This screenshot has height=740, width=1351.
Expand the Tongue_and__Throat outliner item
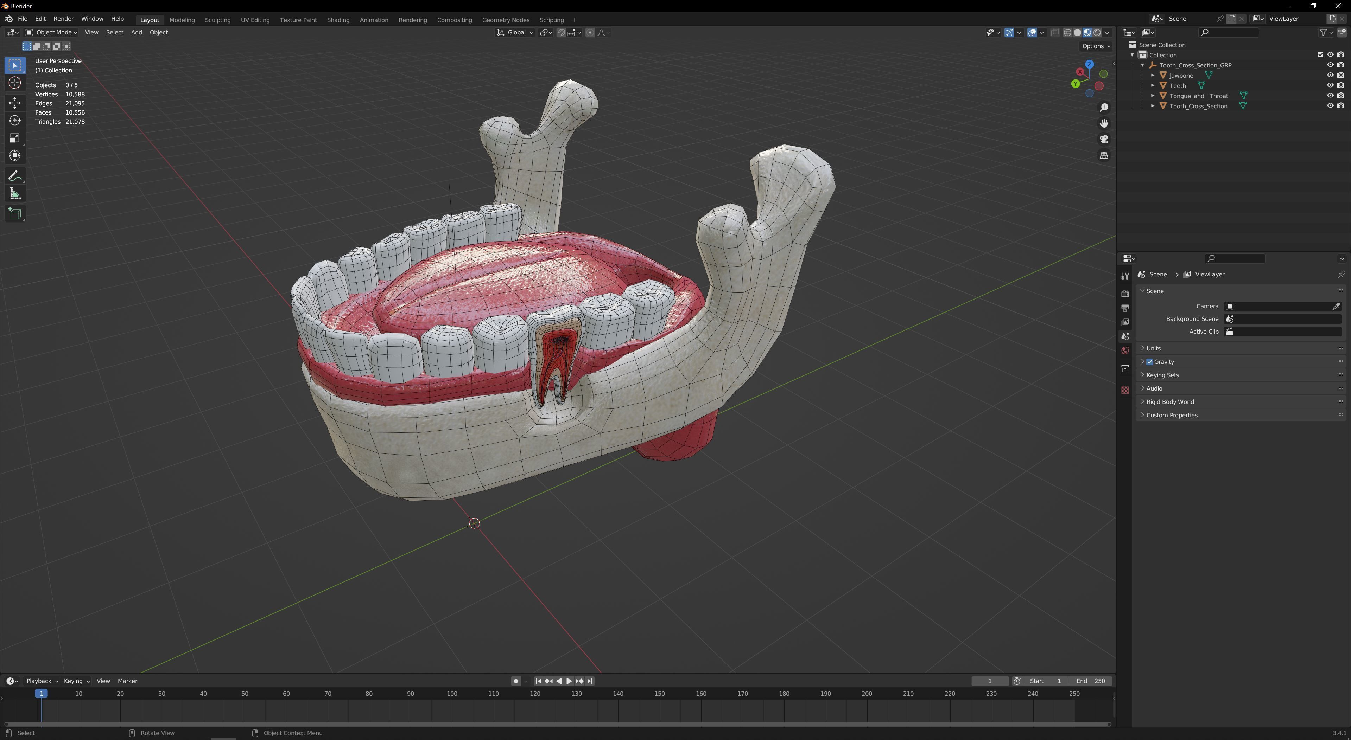tap(1153, 95)
